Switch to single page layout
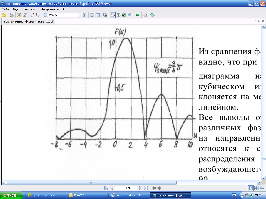 click(x=250, y=188)
